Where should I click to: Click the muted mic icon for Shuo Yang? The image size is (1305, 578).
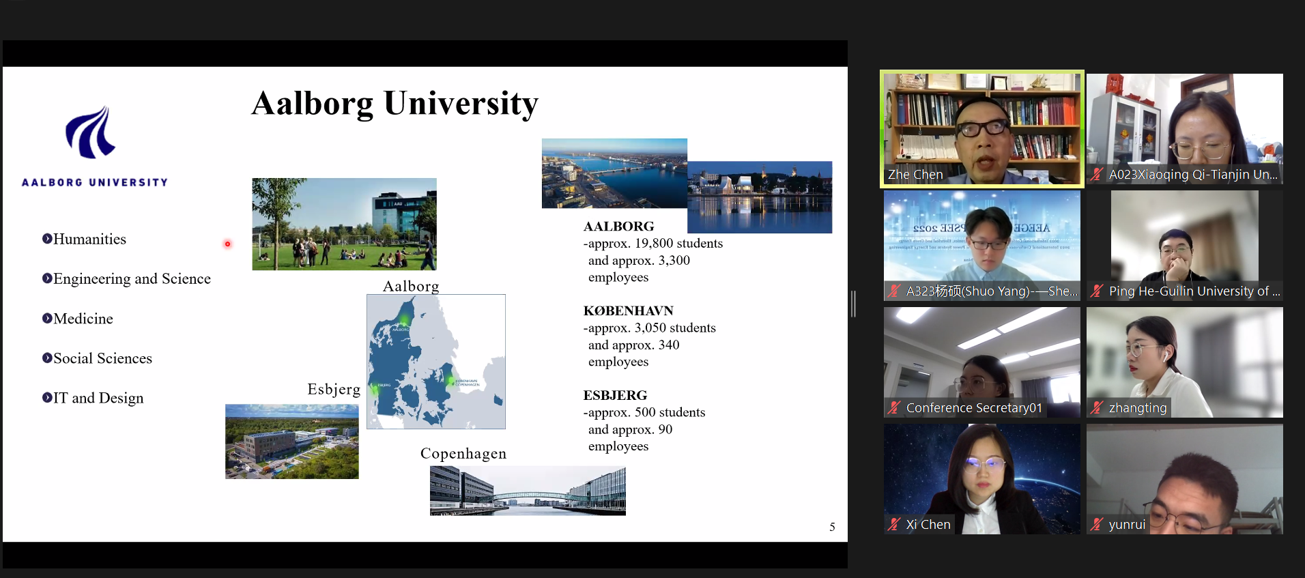[894, 291]
